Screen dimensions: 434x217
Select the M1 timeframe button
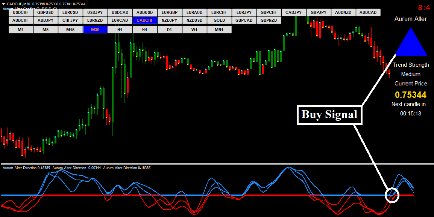coord(21,30)
